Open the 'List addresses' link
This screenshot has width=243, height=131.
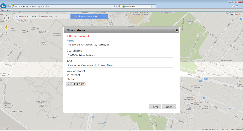pos(7,10)
